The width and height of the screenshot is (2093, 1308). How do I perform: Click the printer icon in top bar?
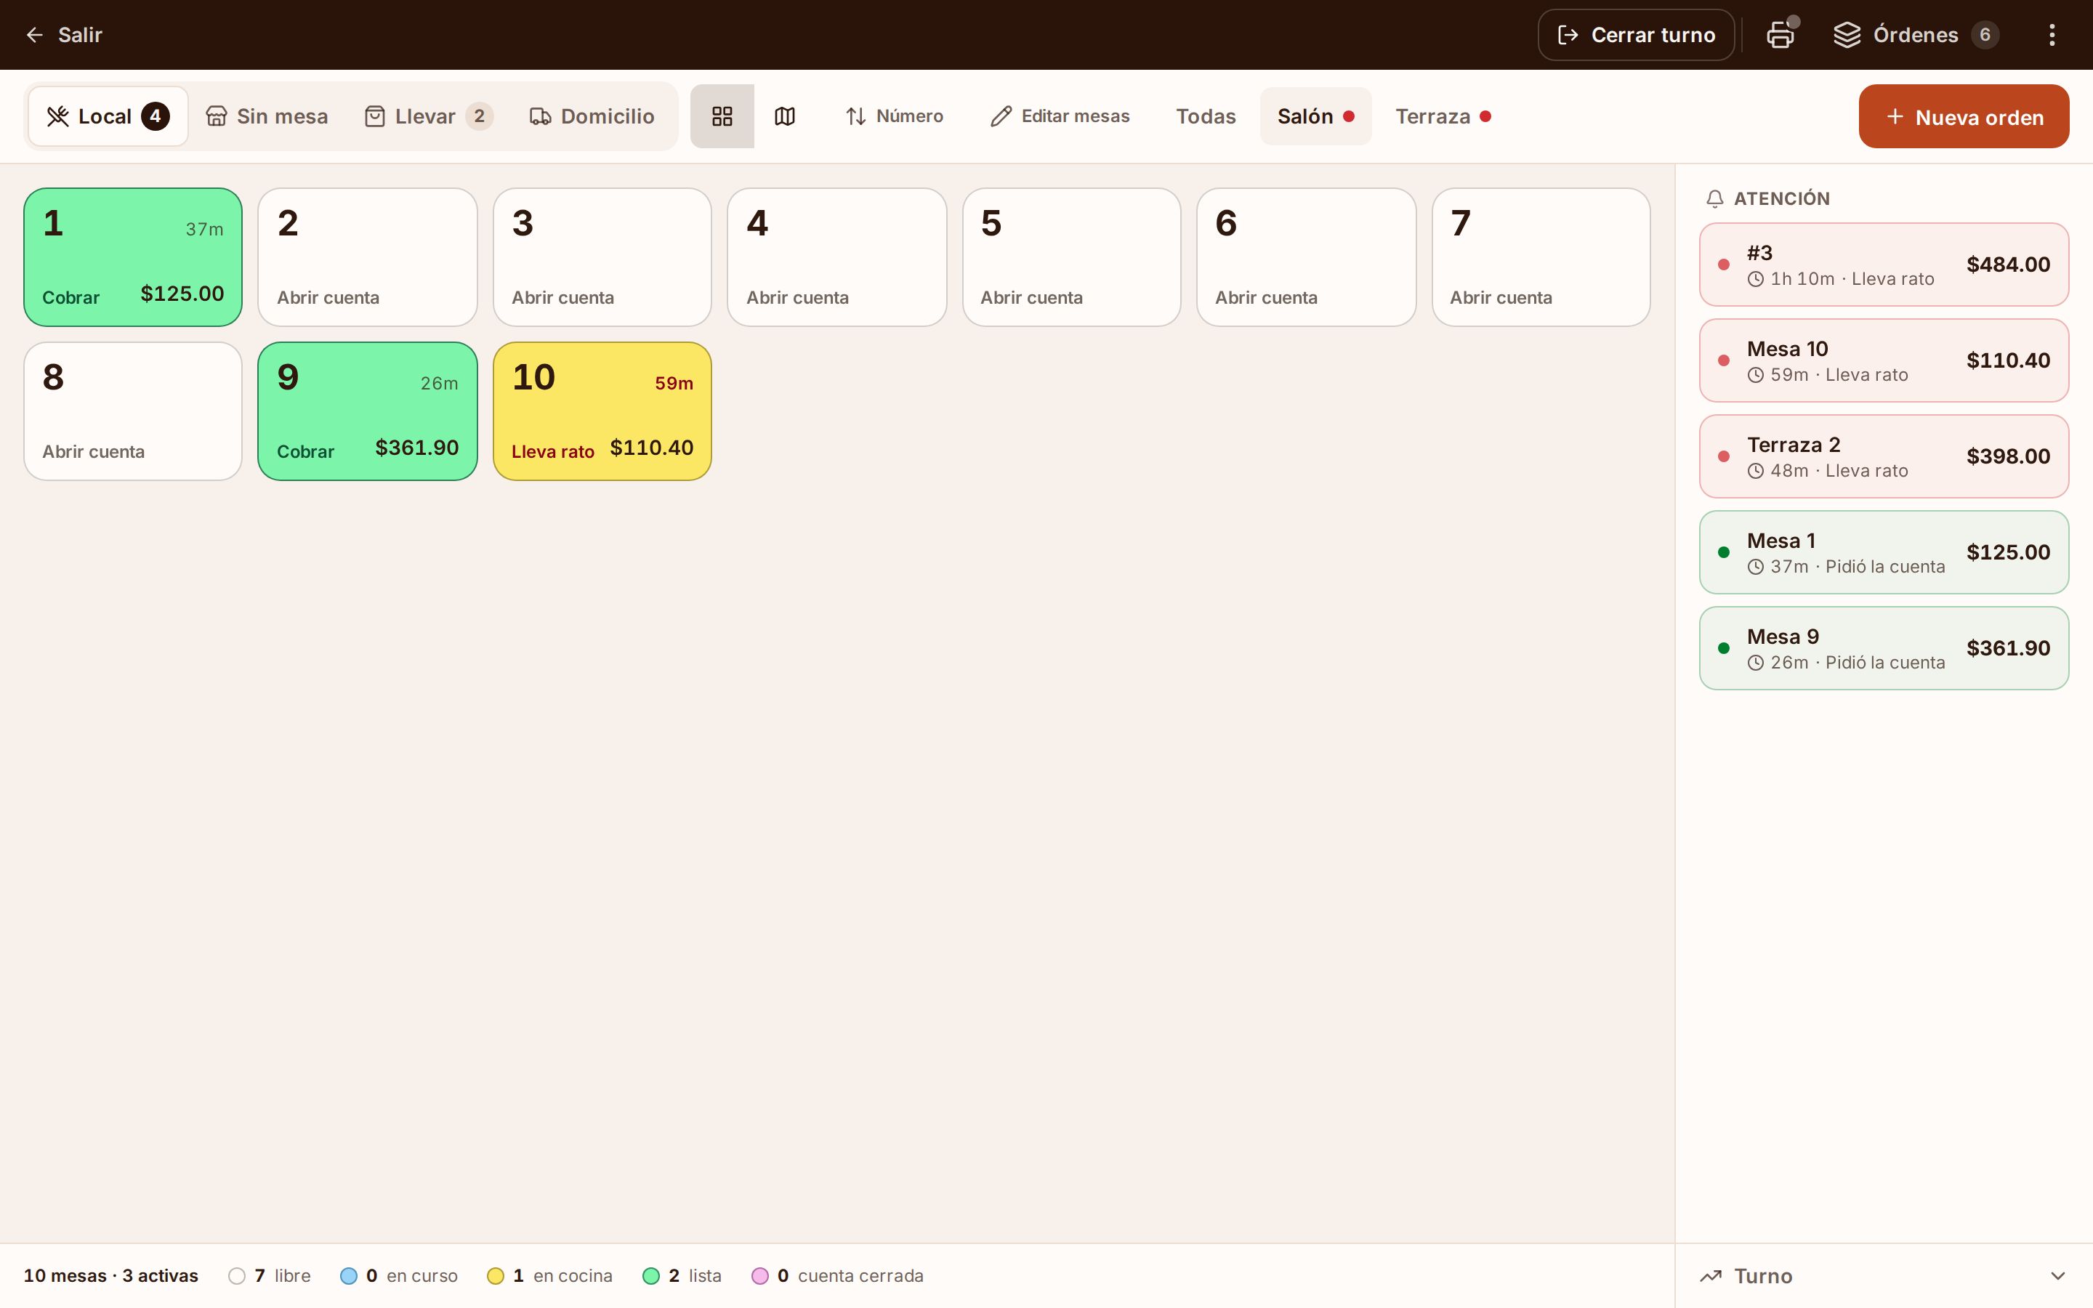[1780, 35]
